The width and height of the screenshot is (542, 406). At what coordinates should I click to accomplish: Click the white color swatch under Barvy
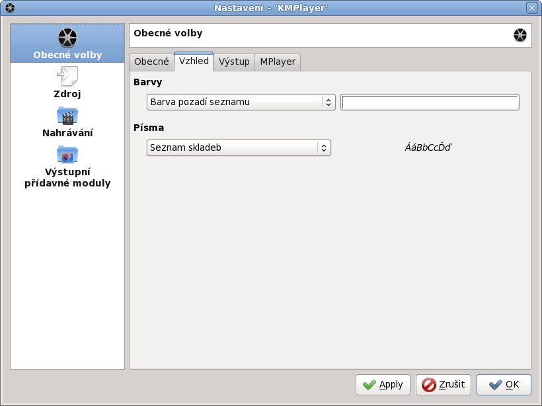click(x=430, y=102)
